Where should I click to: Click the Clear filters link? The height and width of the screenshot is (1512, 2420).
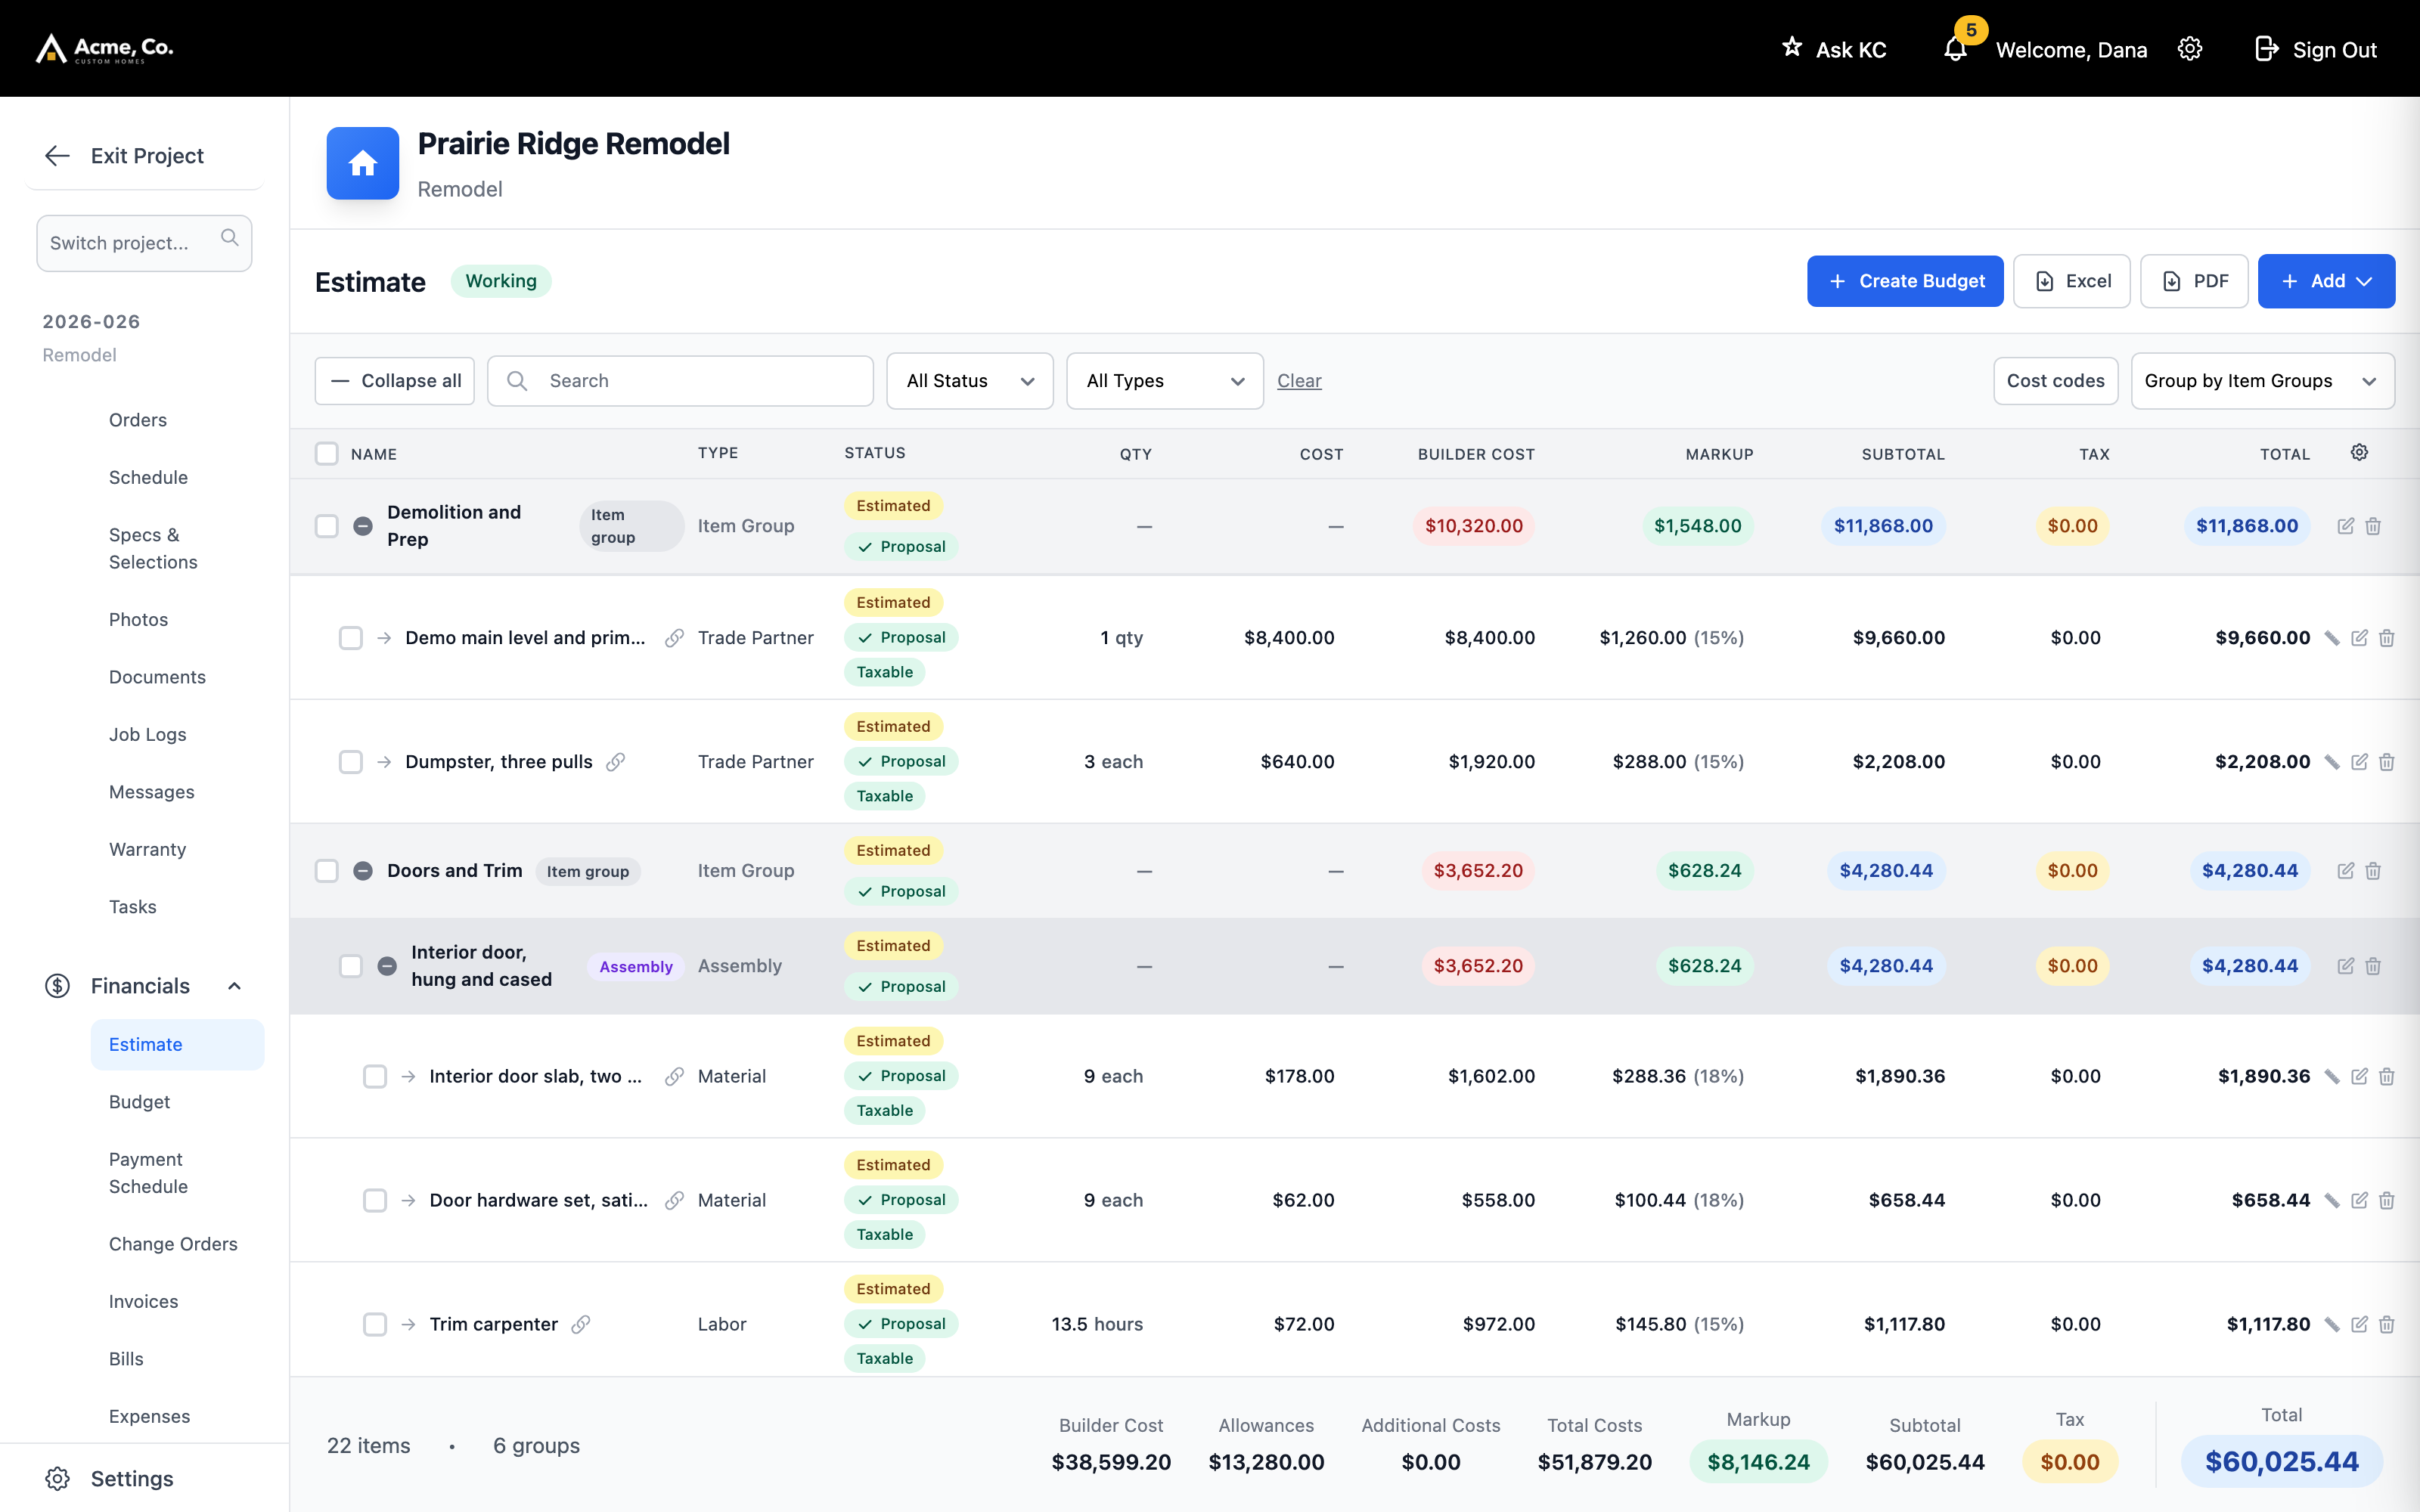[x=1299, y=381]
